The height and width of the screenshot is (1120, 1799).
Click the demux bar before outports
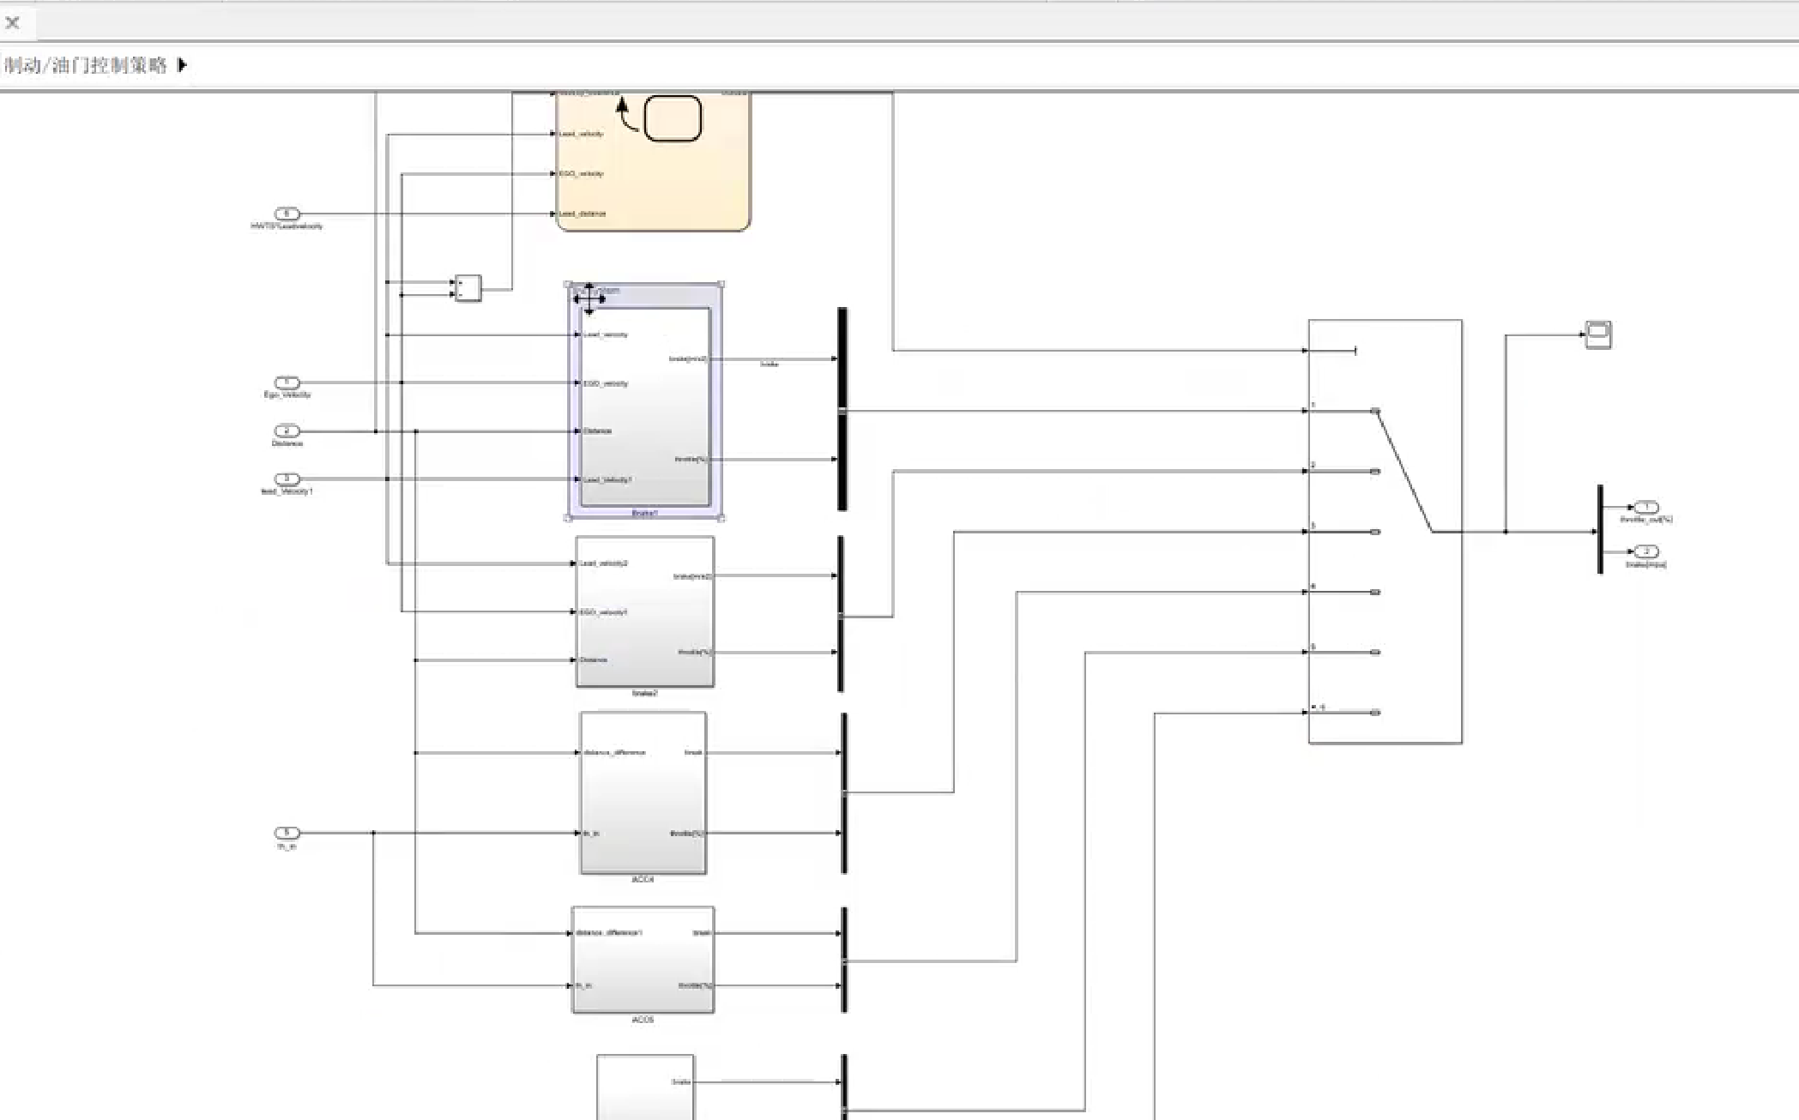pos(1600,529)
